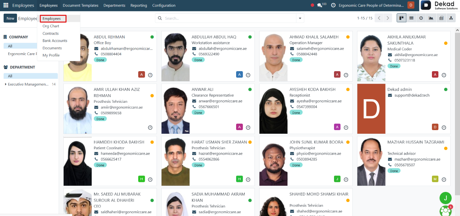
Task: Select Ergonomic Care company filter
Action: pyautogui.click(x=22, y=54)
